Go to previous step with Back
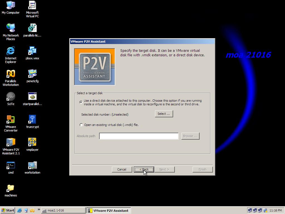285x214 pixels. tap(144, 169)
